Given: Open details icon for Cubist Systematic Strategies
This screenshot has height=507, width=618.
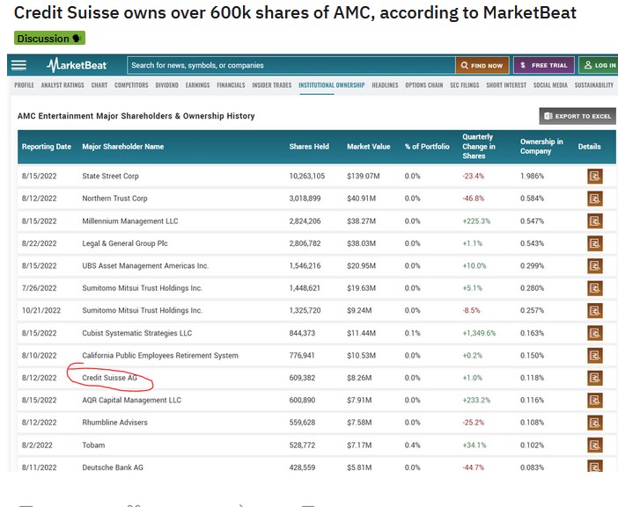Looking at the screenshot, I should (595, 333).
